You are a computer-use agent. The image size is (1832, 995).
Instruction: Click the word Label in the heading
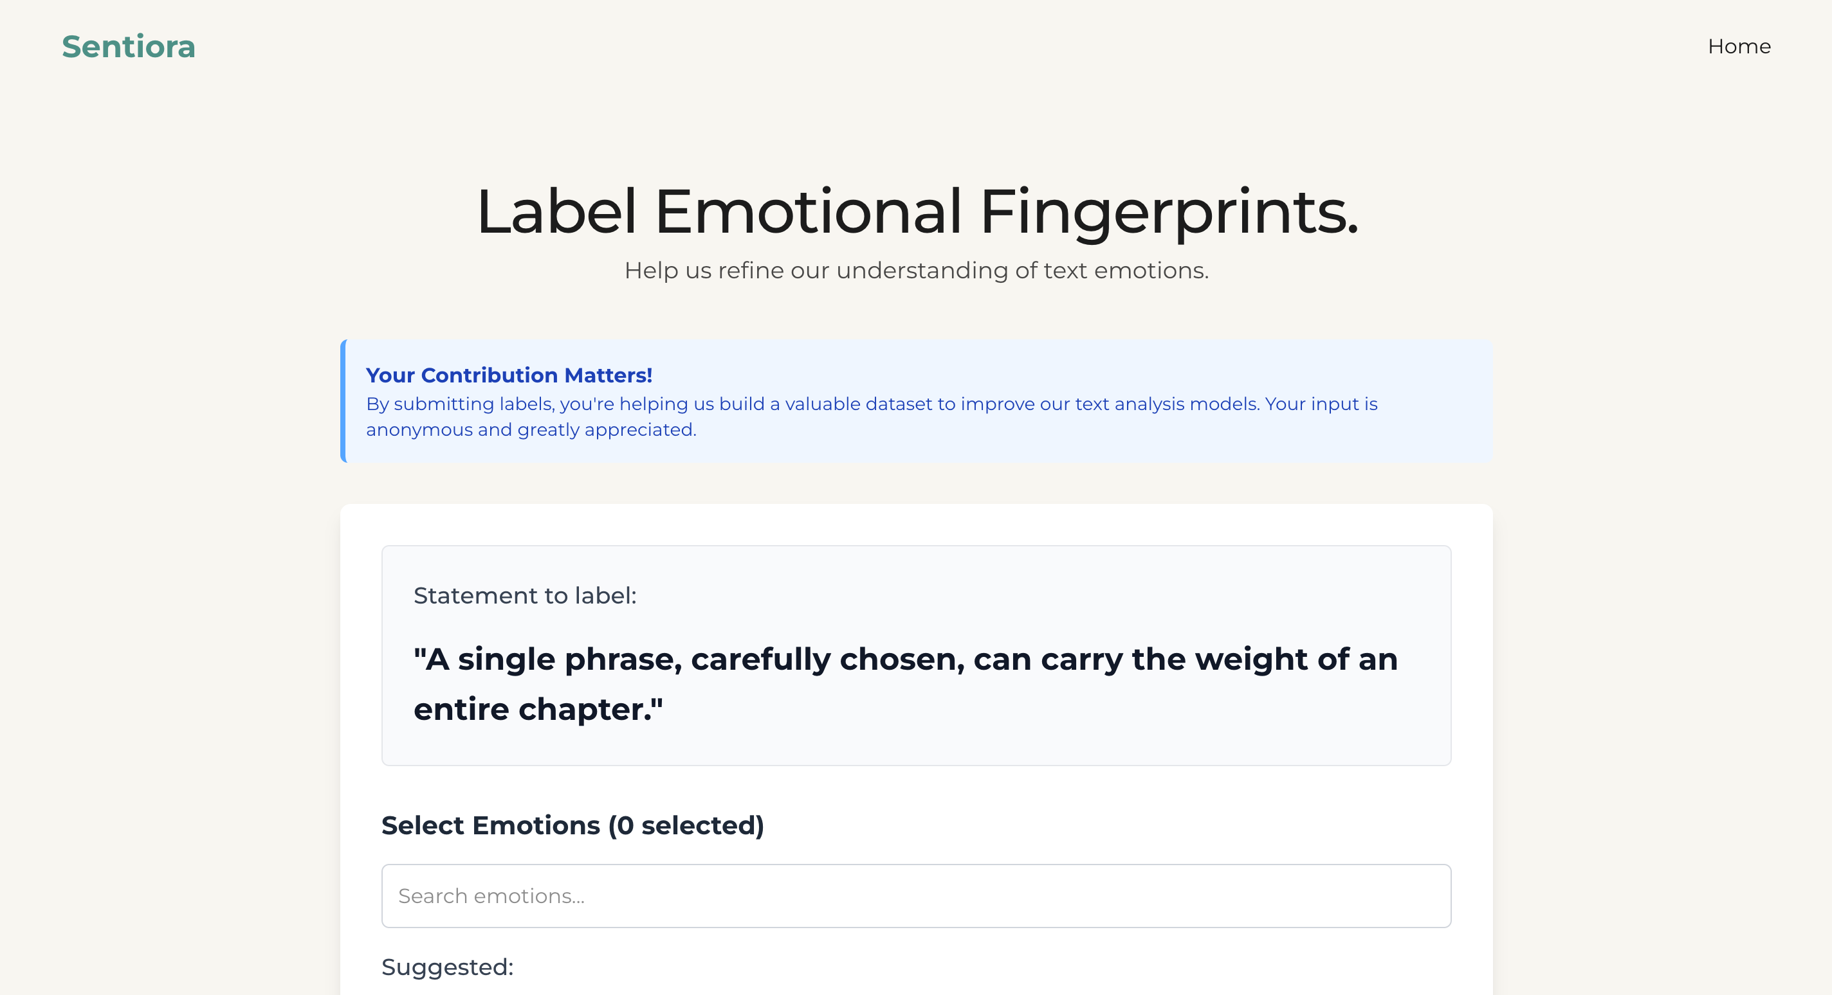(556, 212)
